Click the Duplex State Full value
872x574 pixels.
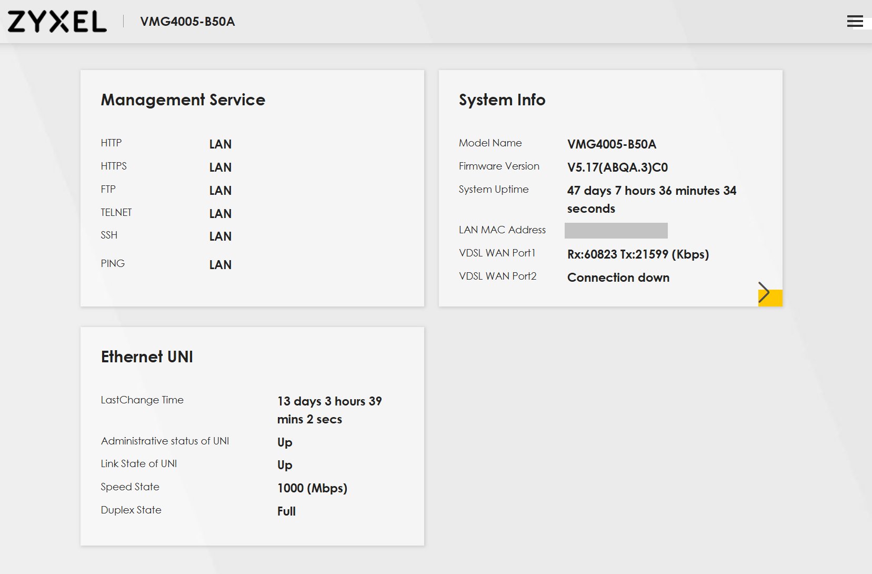(x=286, y=511)
